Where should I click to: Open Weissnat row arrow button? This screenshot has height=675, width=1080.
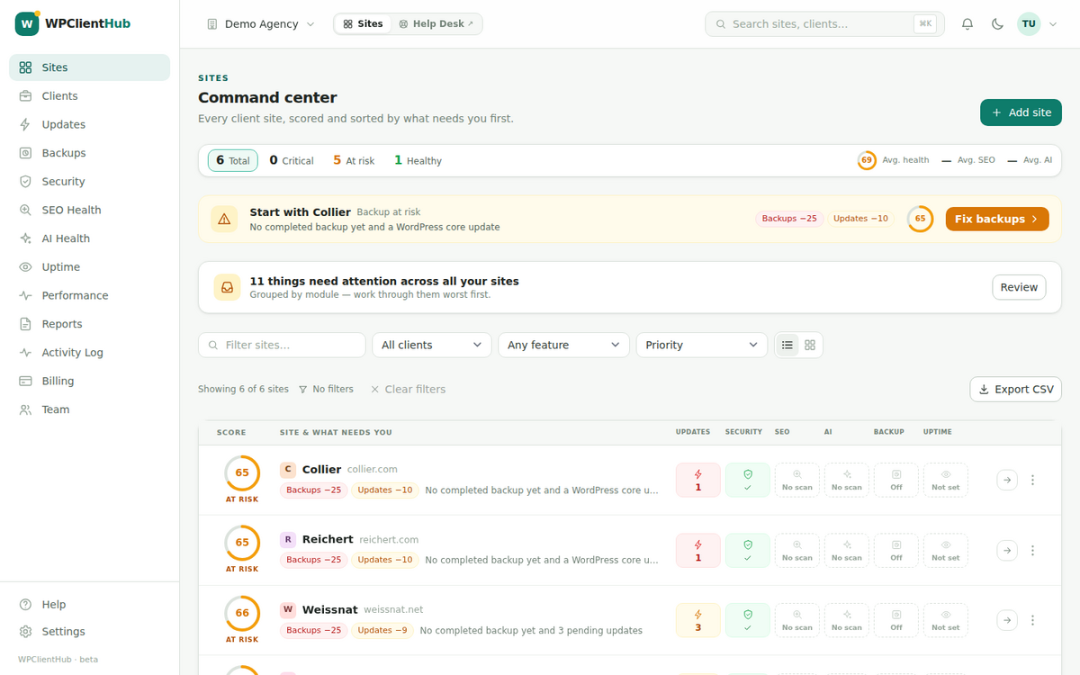tap(1007, 620)
